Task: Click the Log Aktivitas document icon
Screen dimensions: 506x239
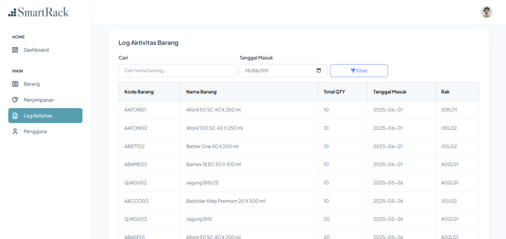Action: [15, 116]
